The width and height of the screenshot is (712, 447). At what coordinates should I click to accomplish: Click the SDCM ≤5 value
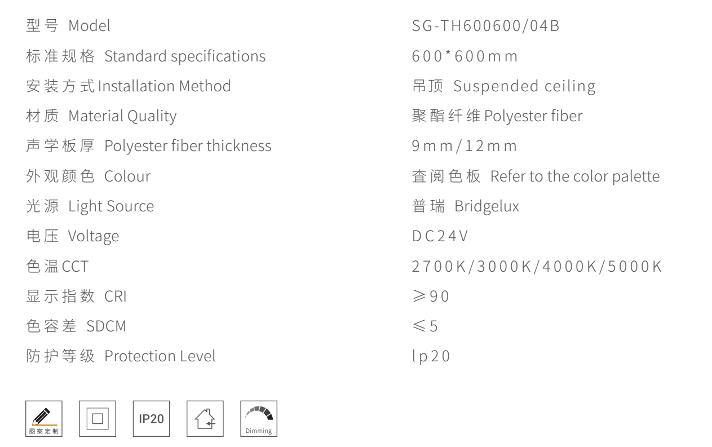coord(425,326)
